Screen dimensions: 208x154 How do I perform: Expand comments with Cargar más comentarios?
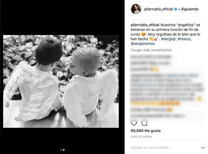click(151, 50)
